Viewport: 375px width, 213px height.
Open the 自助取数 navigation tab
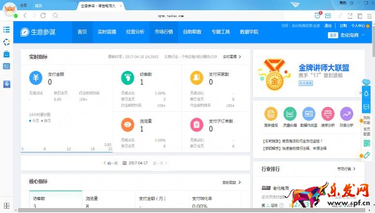[x=192, y=32]
